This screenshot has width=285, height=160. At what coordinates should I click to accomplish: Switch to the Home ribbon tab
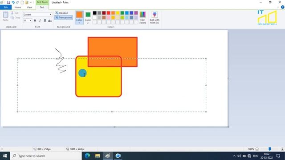coord(18,7)
